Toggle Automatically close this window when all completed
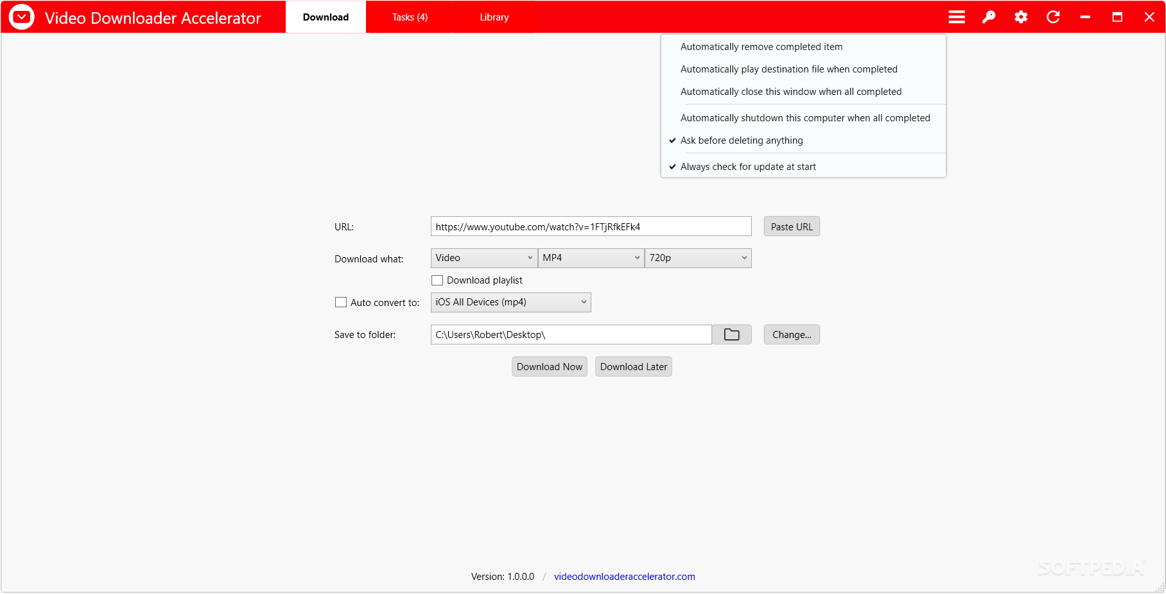The image size is (1166, 594). (x=803, y=92)
